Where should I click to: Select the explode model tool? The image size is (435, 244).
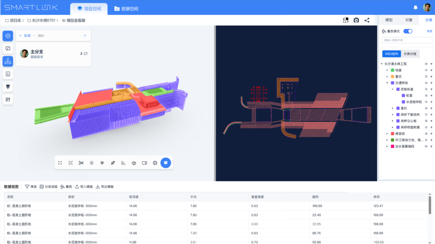[x=102, y=163]
